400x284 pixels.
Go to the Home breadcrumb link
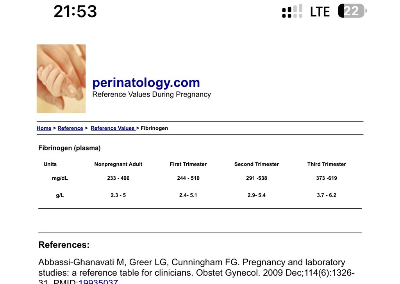44,128
